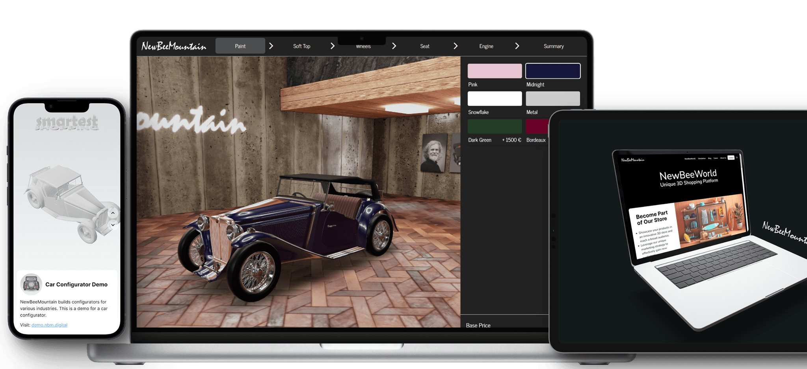Open the Paint step tab
807x369 pixels.
coord(240,46)
